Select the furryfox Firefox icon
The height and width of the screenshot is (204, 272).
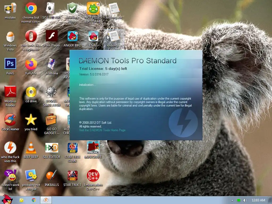(x=31, y=64)
